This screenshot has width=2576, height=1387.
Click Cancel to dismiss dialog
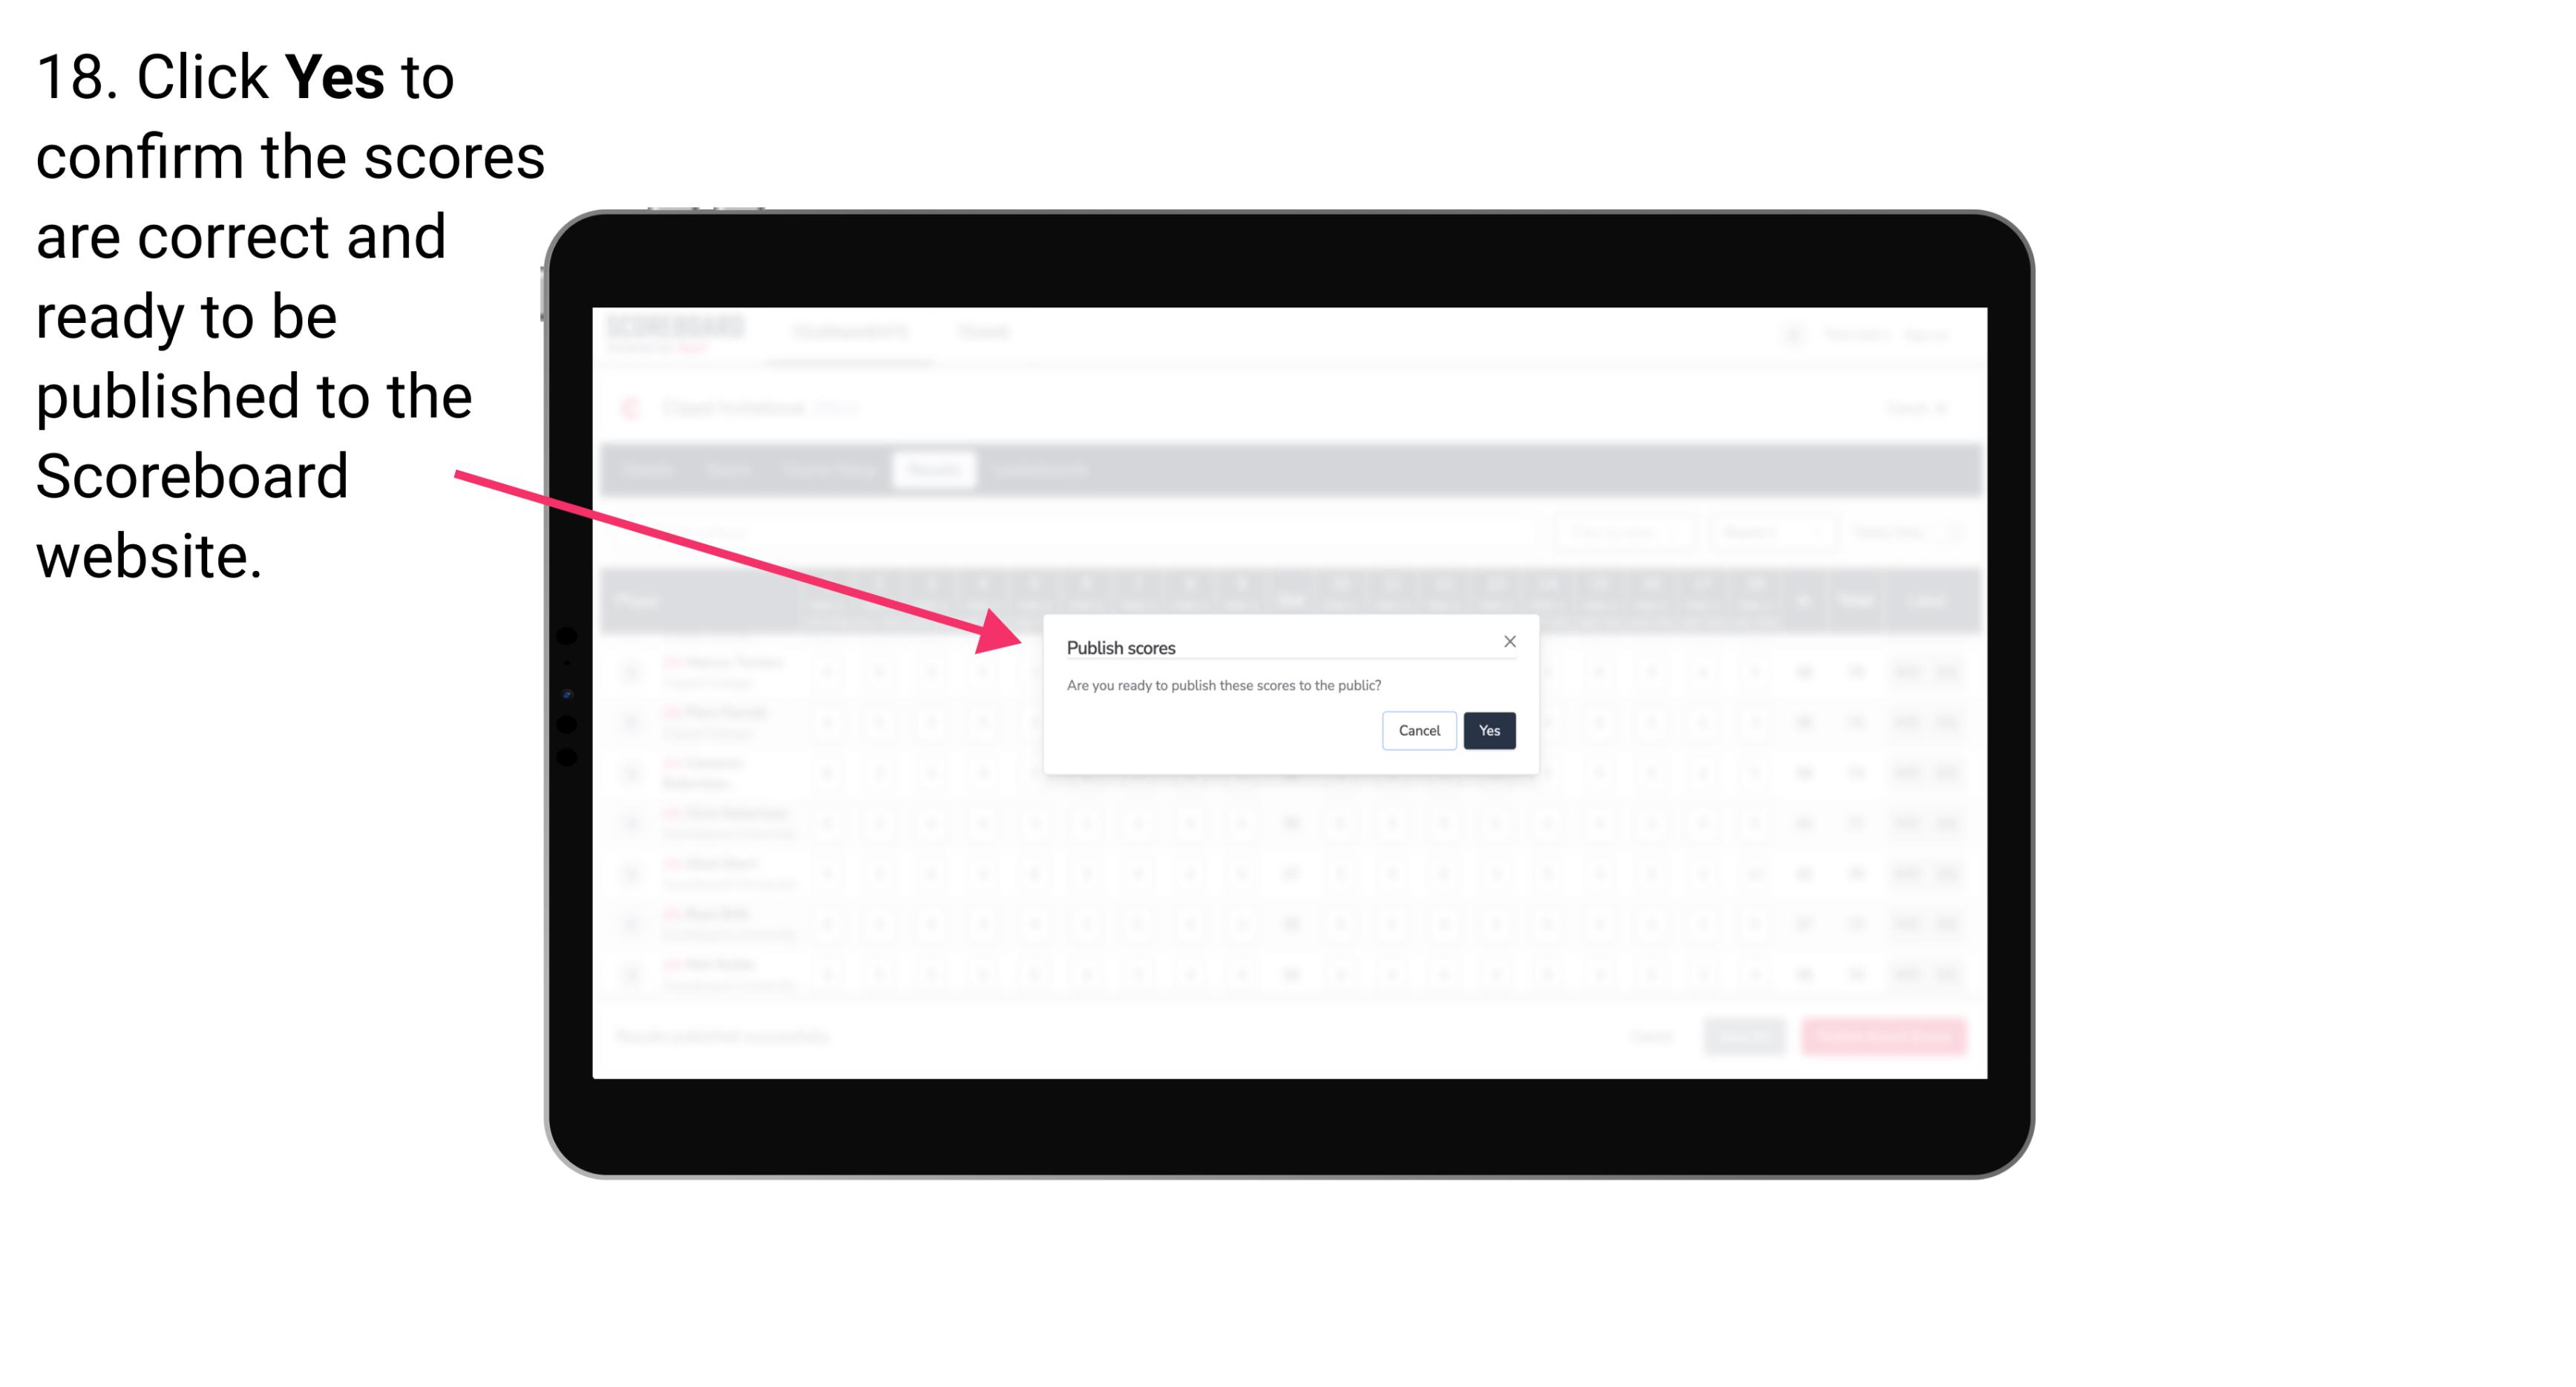(1420, 729)
